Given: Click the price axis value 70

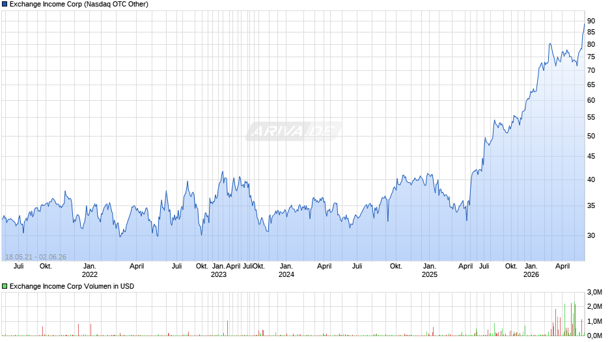Looking at the screenshot, I should click(591, 71).
